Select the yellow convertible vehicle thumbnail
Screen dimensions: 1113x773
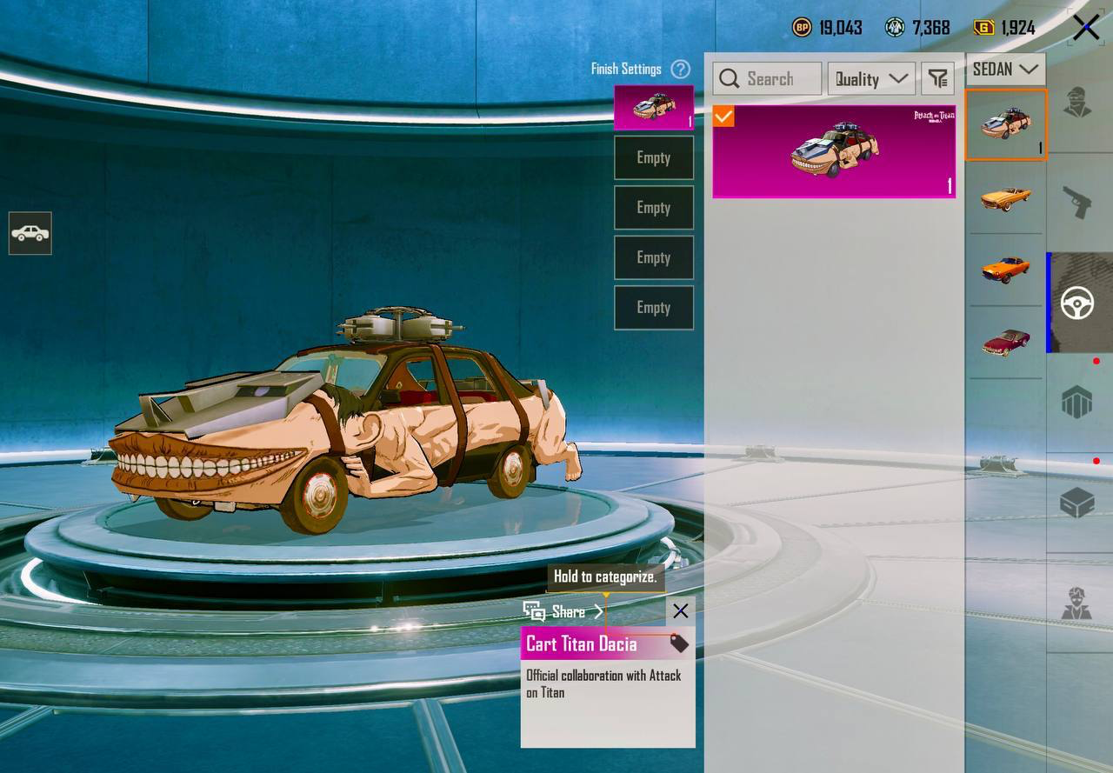pyautogui.click(x=1006, y=197)
